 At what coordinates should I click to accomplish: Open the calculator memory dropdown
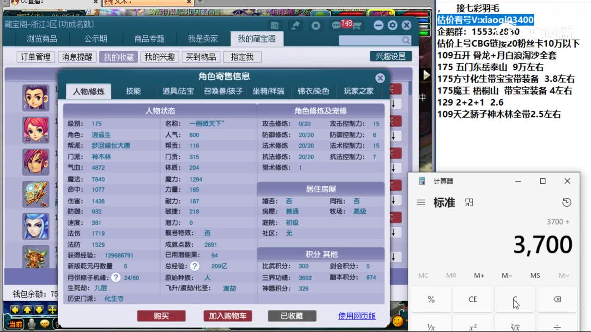563,275
